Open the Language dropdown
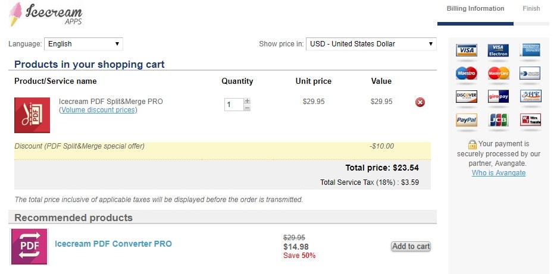 [x=83, y=44]
